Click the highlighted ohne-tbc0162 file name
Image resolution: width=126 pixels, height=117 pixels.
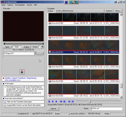click(x=57, y=52)
